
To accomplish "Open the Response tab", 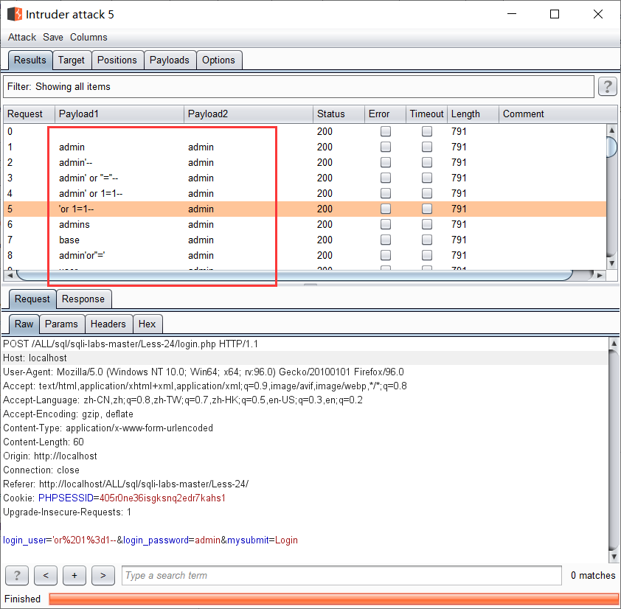I will tap(83, 299).
